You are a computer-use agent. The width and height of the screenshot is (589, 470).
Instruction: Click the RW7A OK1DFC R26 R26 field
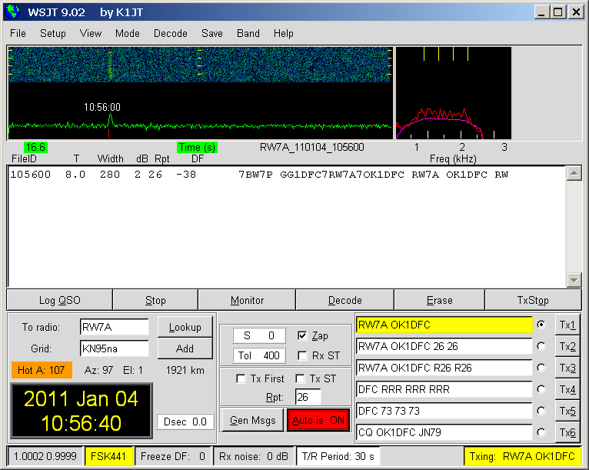444,368
